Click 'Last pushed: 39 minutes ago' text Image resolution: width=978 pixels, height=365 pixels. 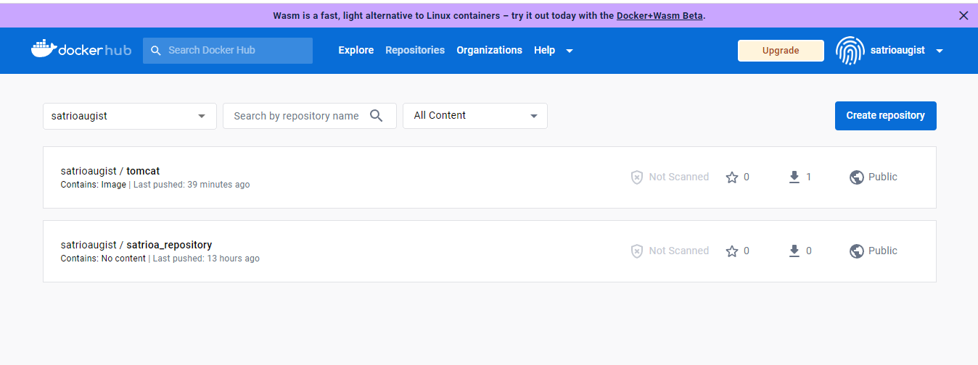[x=192, y=185]
